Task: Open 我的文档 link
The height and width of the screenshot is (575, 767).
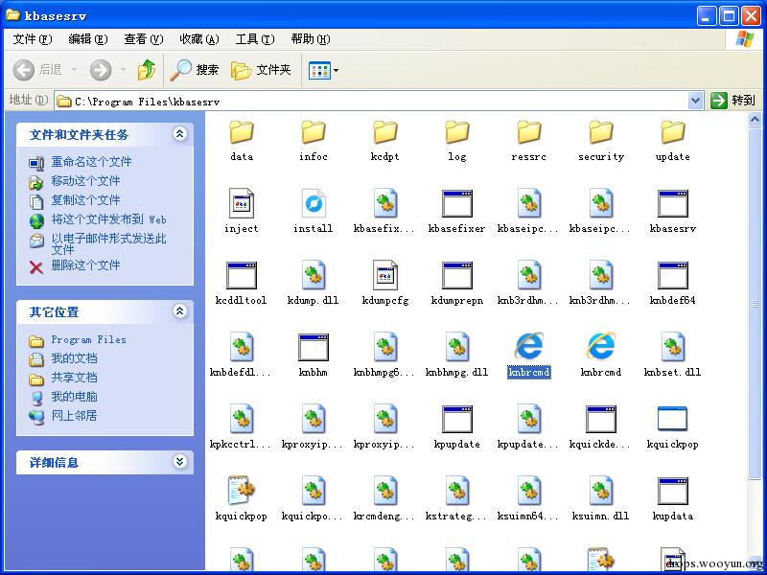Action: 75,358
